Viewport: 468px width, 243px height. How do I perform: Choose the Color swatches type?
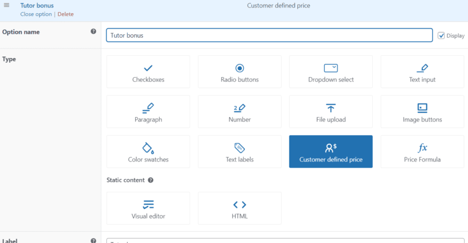[148, 152]
